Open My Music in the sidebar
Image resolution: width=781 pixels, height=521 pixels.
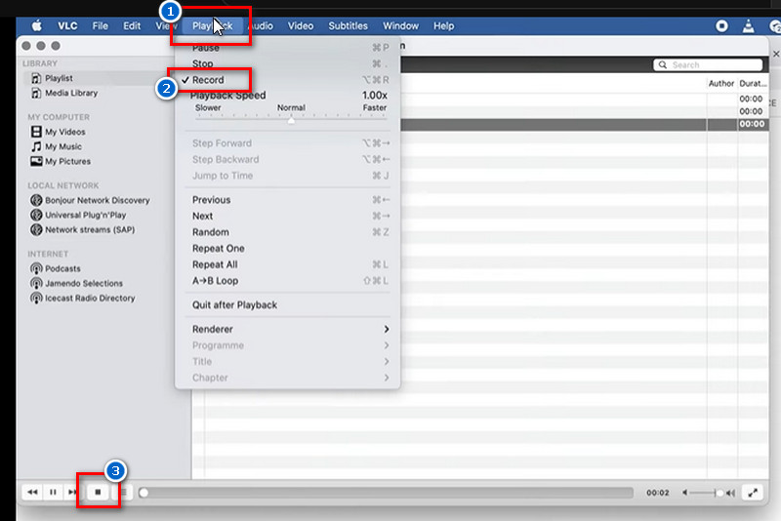(x=63, y=146)
